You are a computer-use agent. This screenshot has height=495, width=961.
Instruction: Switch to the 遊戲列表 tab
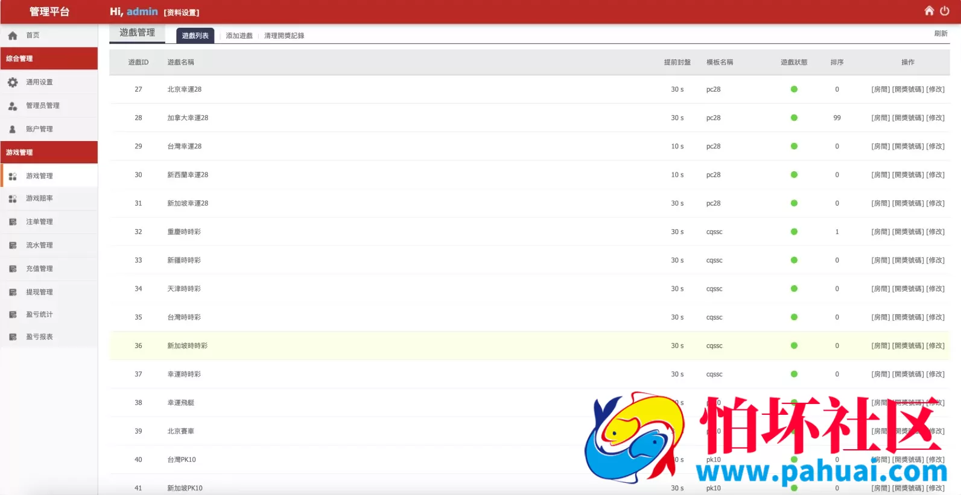tap(195, 36)
